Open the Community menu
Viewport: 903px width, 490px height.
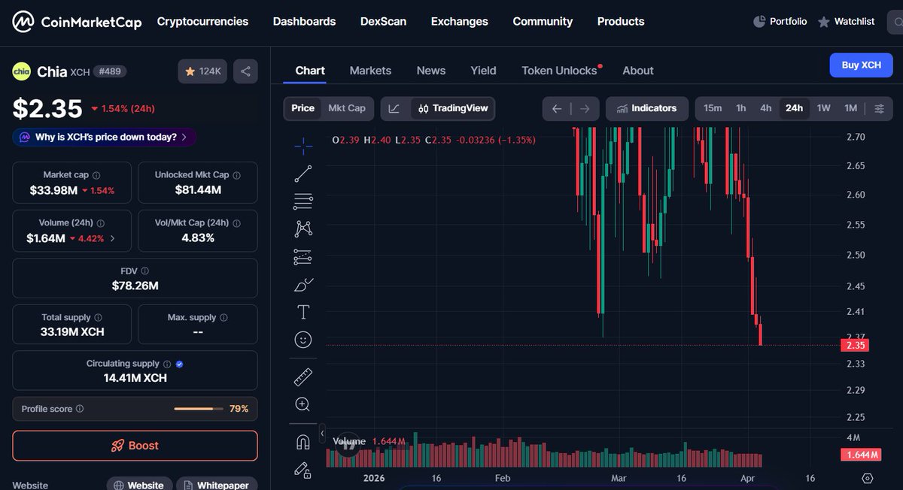click(543, 22)
